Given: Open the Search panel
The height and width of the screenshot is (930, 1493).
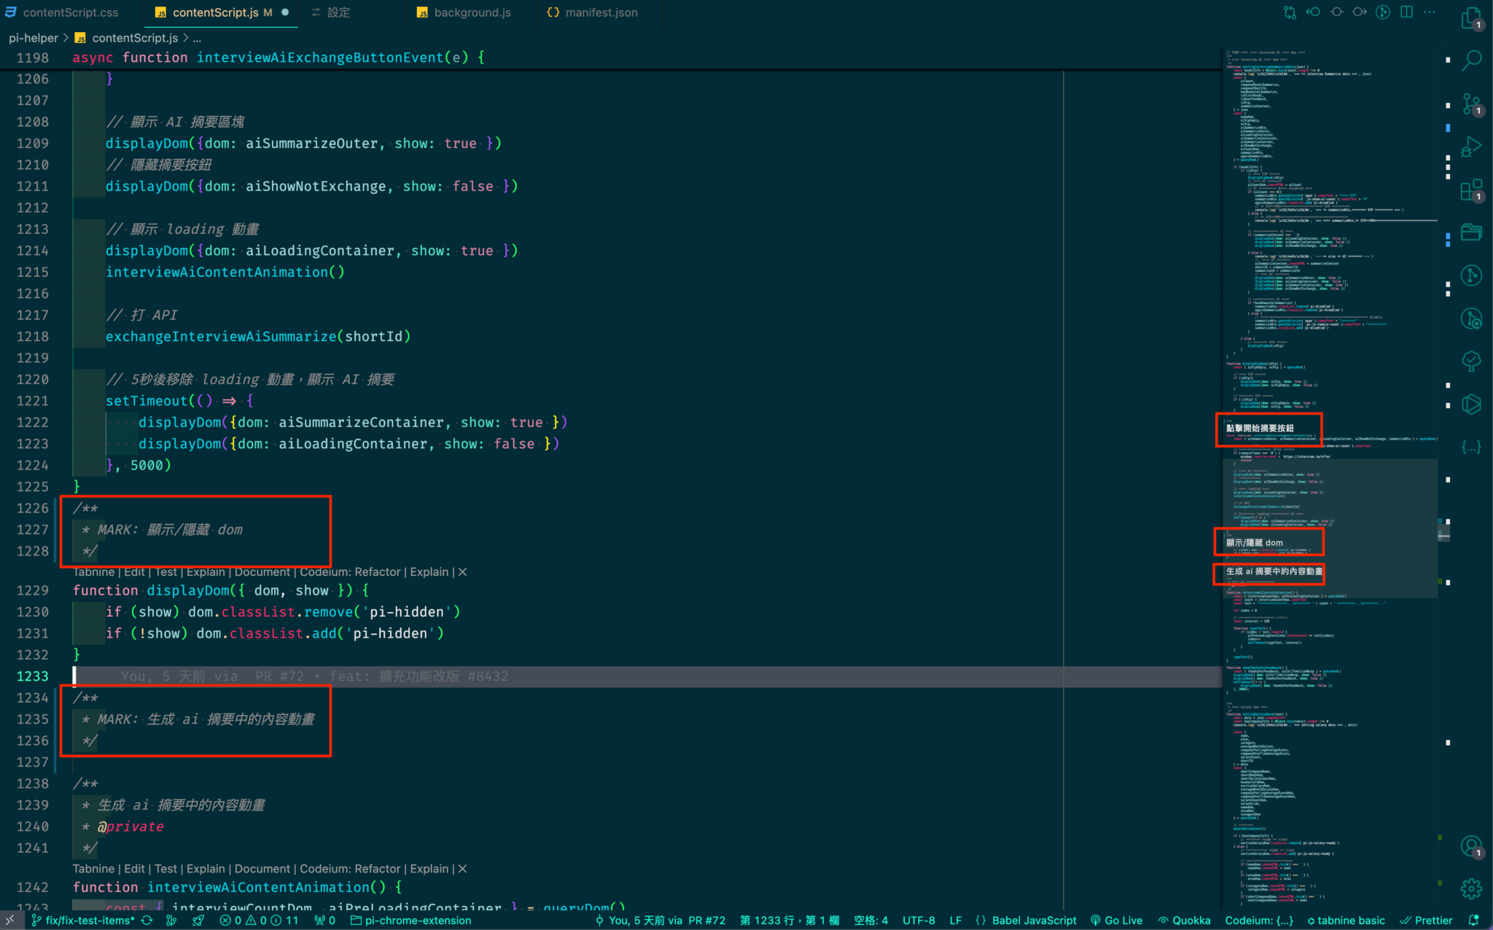Looking at the screenshot, I should pyautogui.click(x=1472, y=60).
